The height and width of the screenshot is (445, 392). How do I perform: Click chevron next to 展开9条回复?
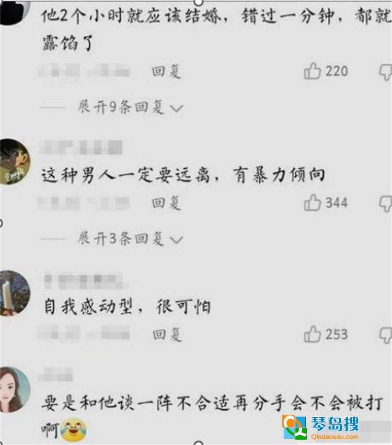click(177, 108)
